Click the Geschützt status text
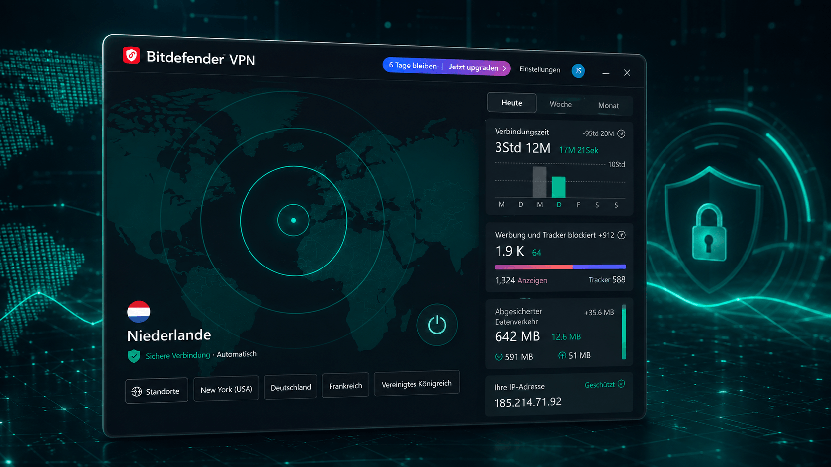 [600, 385]
